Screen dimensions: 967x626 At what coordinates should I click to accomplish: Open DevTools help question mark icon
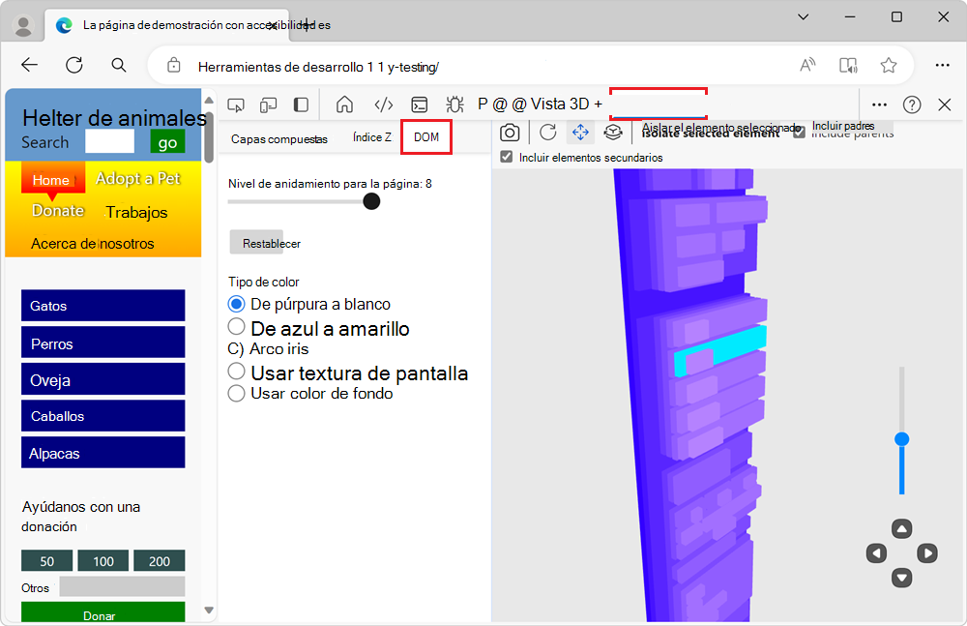[x=912, y=104]
